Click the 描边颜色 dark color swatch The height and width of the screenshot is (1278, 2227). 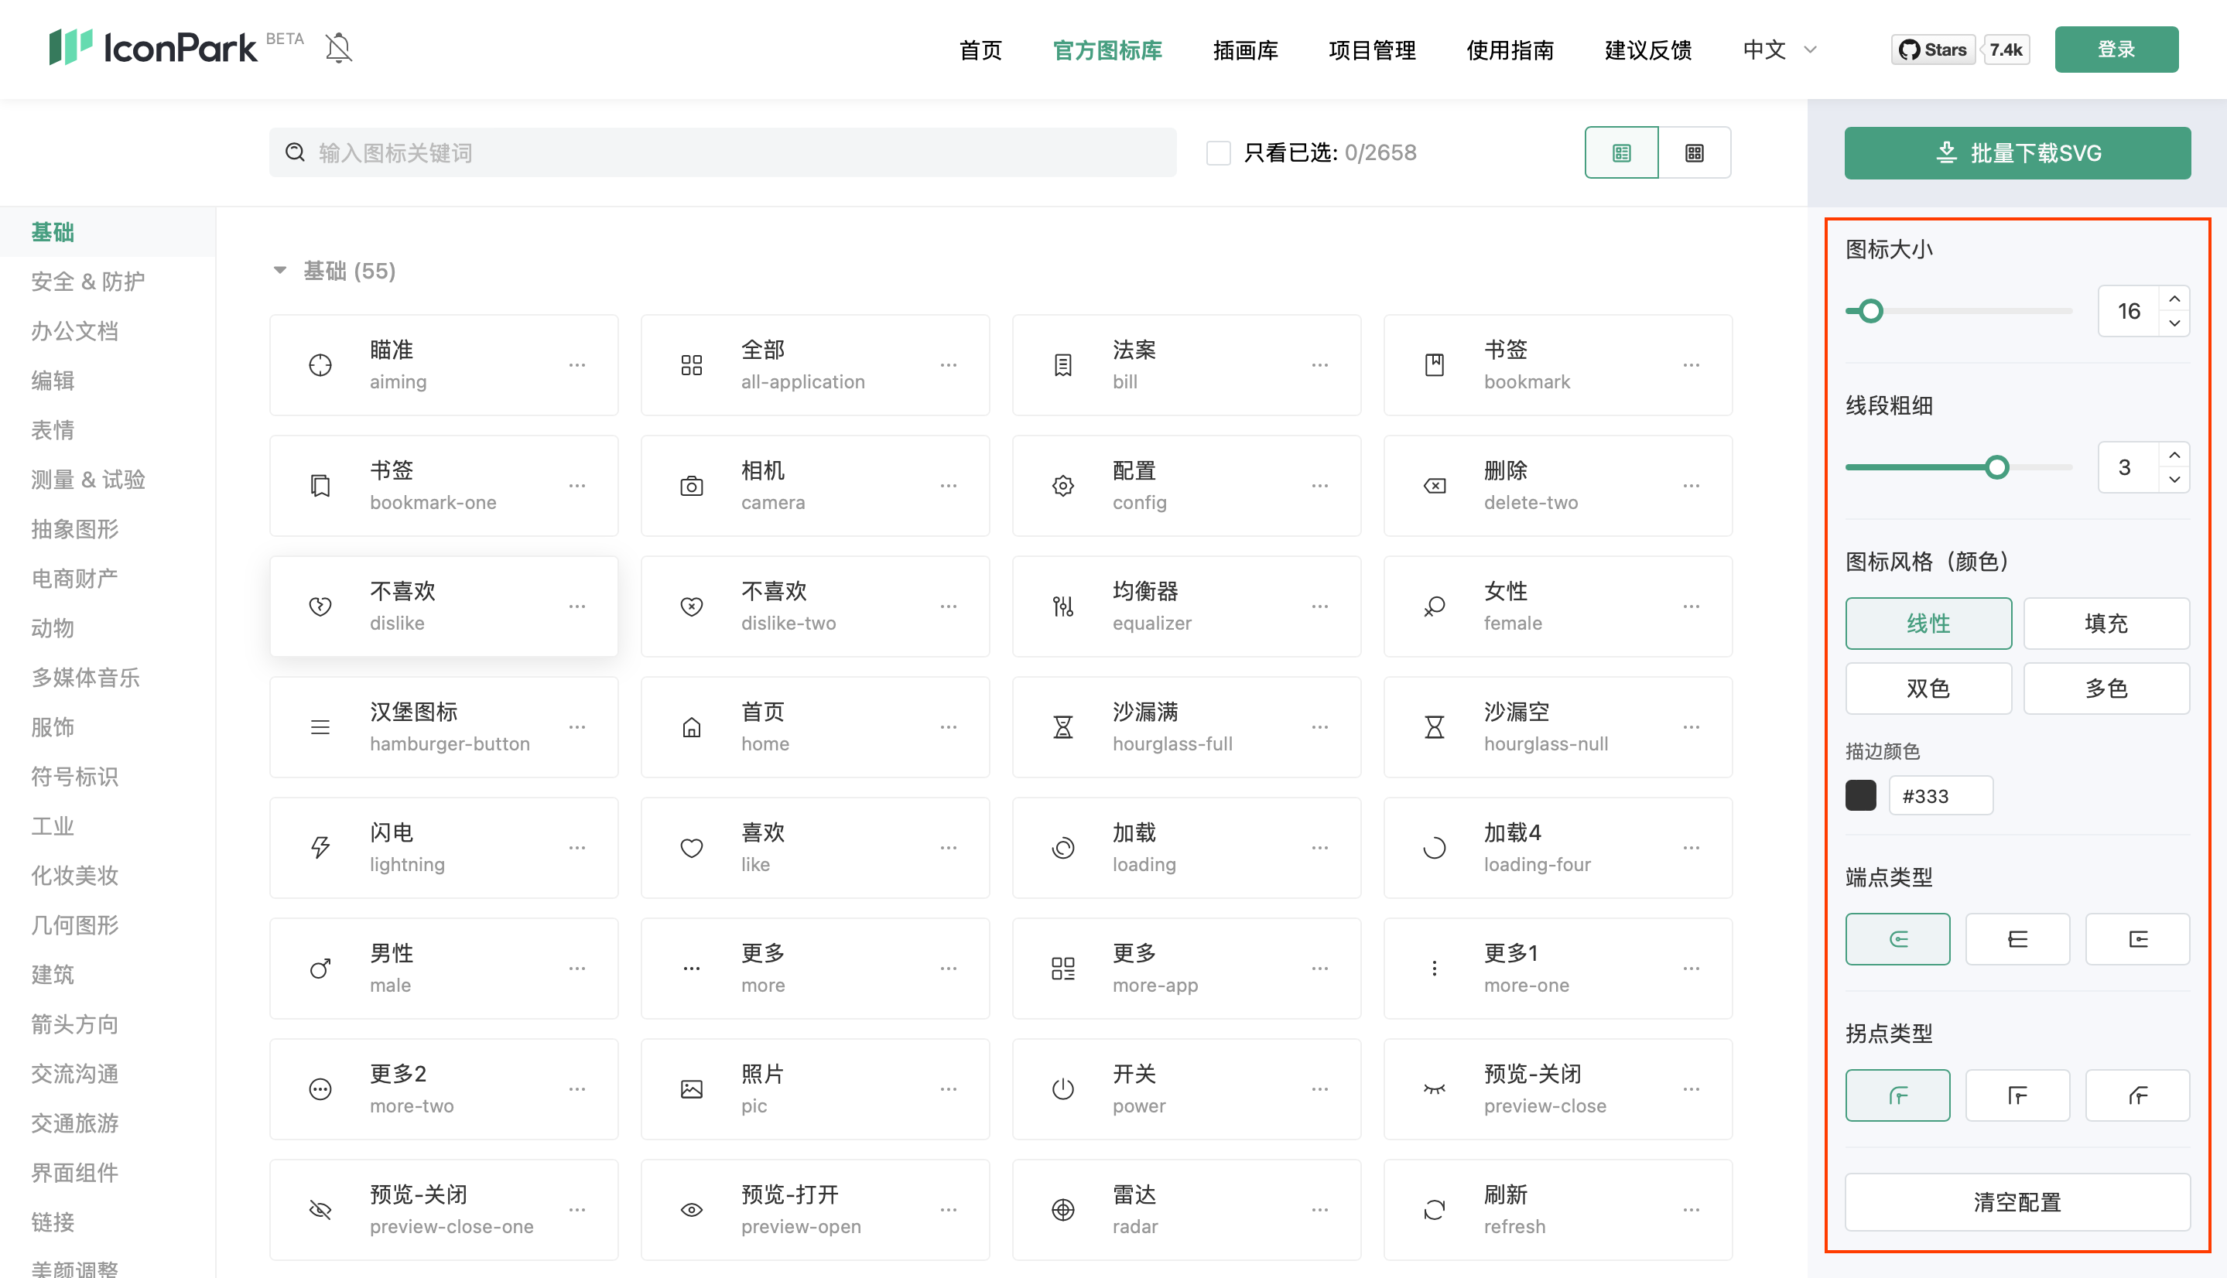[1861, 795]
